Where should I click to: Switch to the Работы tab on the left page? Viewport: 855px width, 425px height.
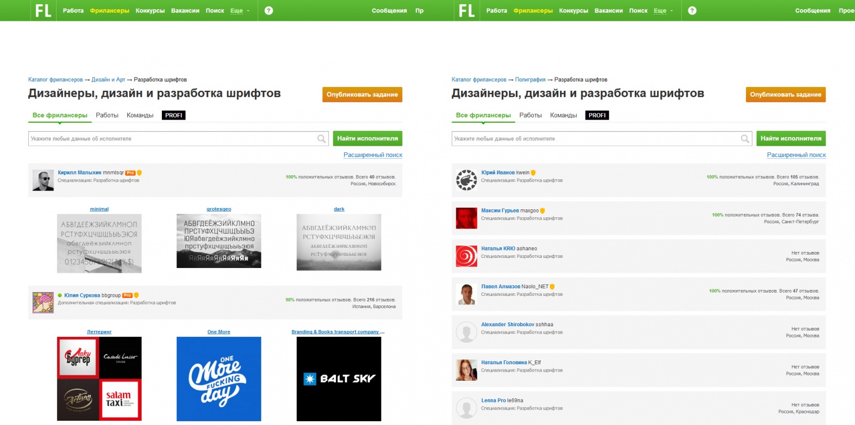[x=107, y=115]
